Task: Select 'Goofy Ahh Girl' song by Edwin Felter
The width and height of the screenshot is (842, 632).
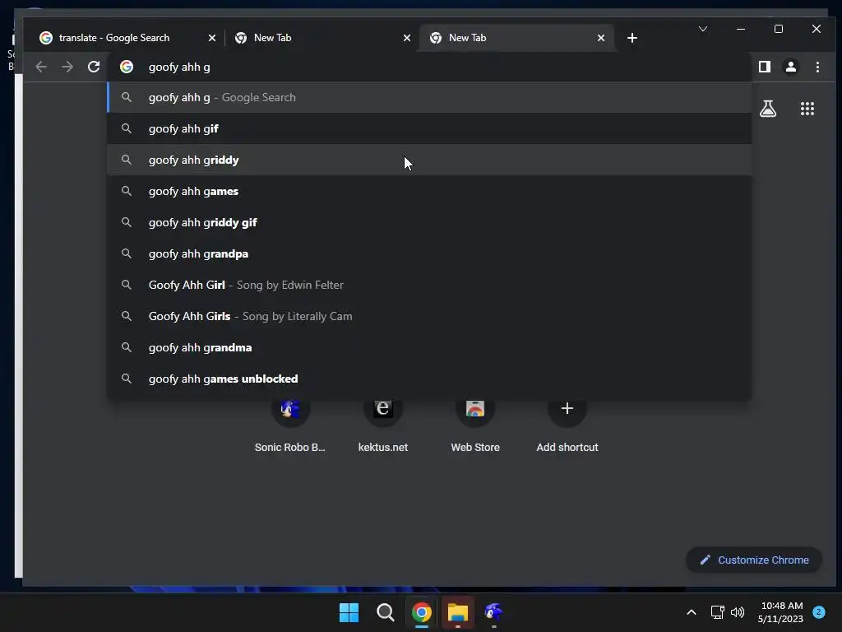Action: pyautogui.click(x=429, y=285)
